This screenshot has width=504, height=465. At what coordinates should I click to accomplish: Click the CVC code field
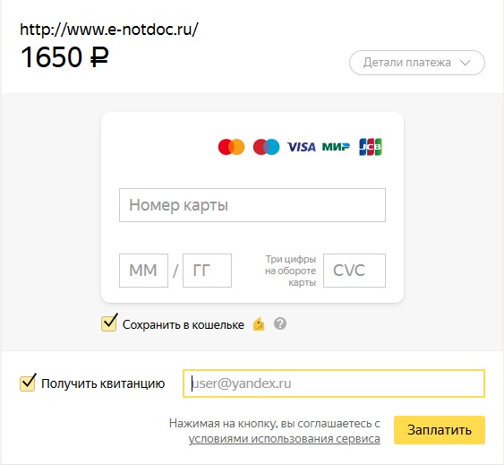coord(355,271)
